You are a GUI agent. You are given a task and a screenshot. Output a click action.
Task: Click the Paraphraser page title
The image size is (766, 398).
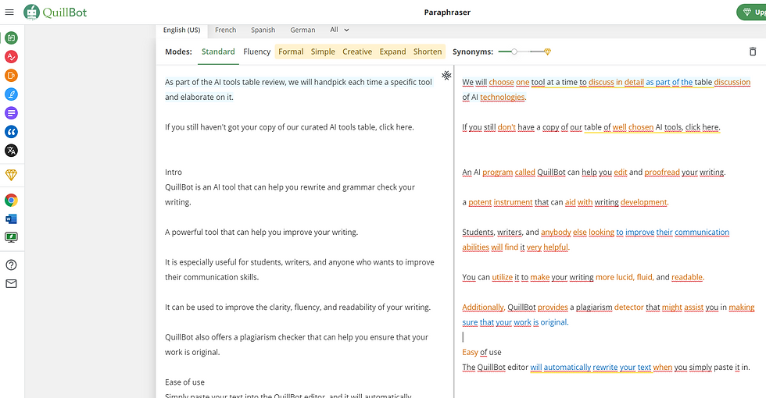(447, 12)
